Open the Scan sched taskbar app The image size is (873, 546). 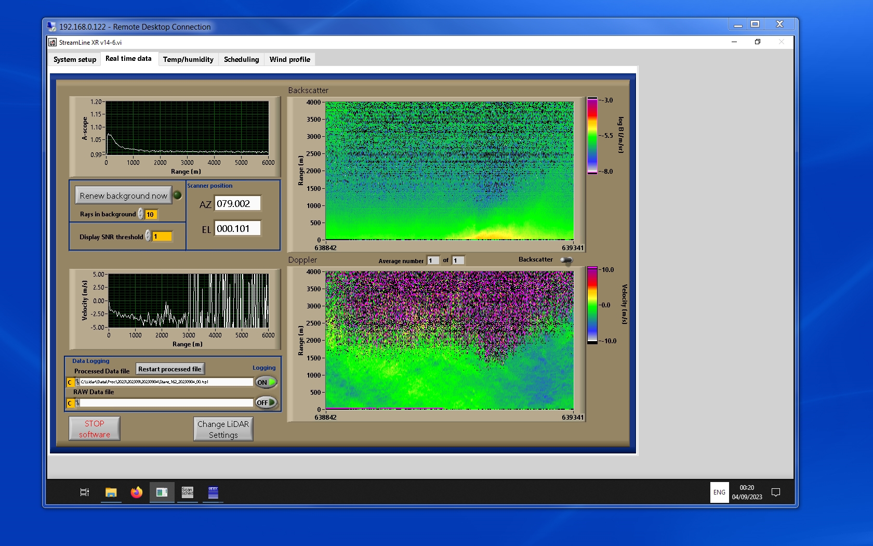pos(187,492)
